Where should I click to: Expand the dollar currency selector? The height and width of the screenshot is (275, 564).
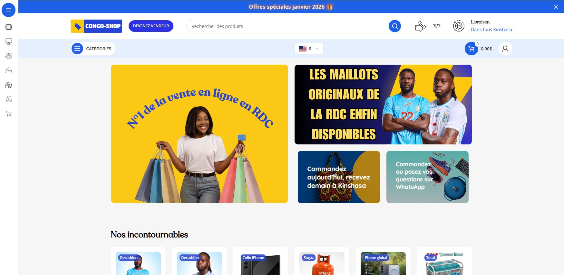(309, 49)
